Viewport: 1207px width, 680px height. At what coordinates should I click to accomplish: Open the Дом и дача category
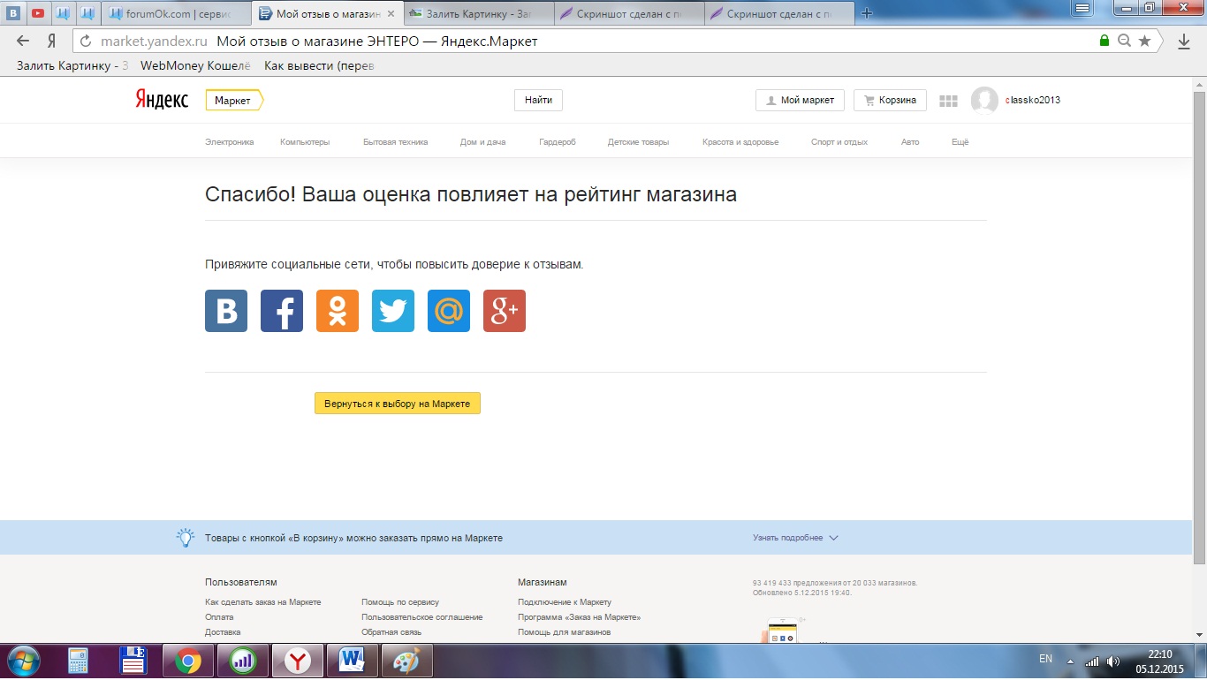[482, 142]
